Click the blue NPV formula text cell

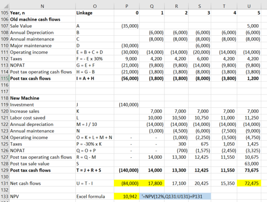coord(175,196)
